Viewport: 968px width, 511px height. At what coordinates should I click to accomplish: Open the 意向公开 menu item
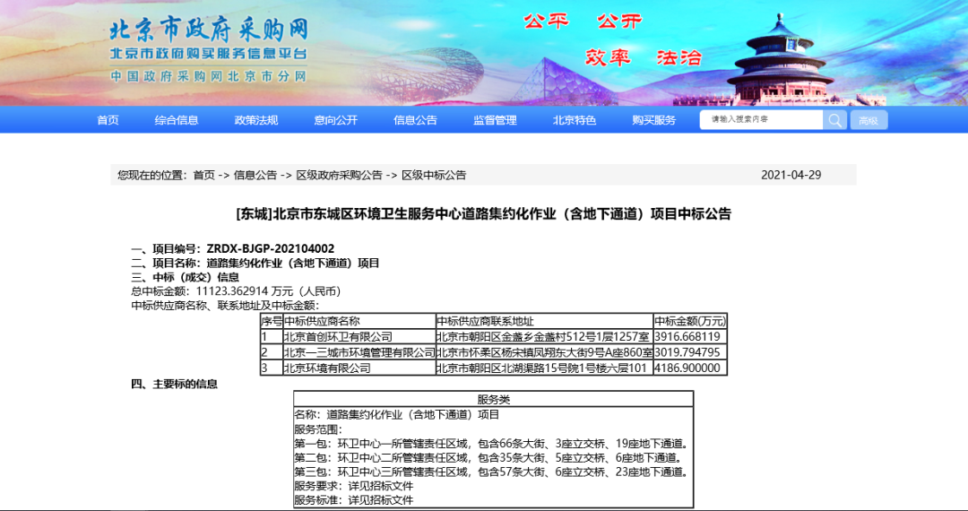tap(336, 120)
